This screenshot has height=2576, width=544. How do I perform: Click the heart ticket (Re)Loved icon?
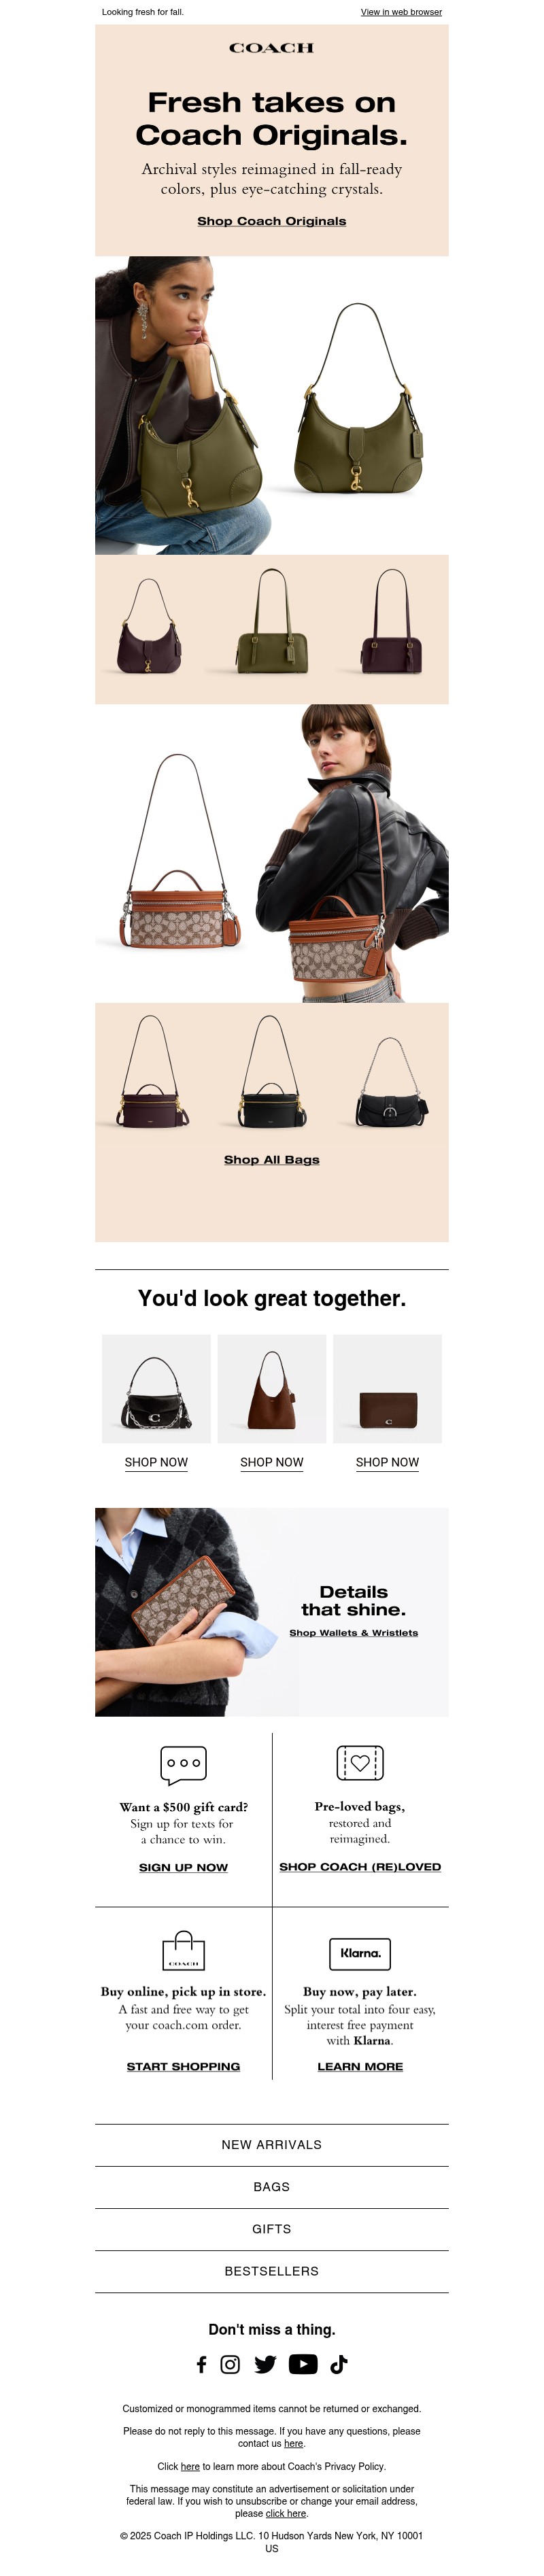[x=360, y=1763]
